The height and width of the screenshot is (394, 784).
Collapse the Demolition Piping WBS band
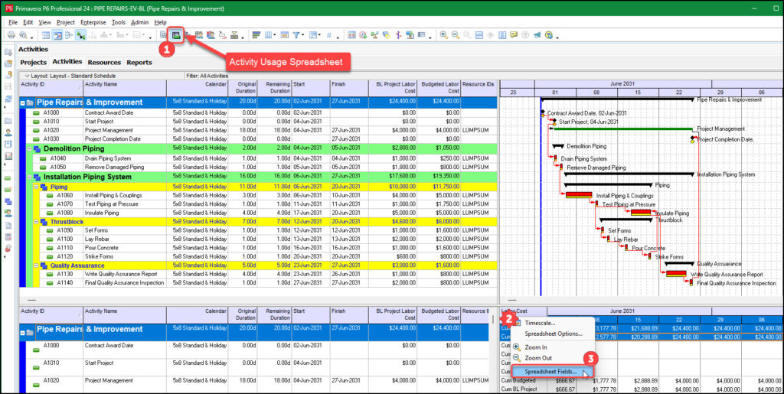[30, 149]
